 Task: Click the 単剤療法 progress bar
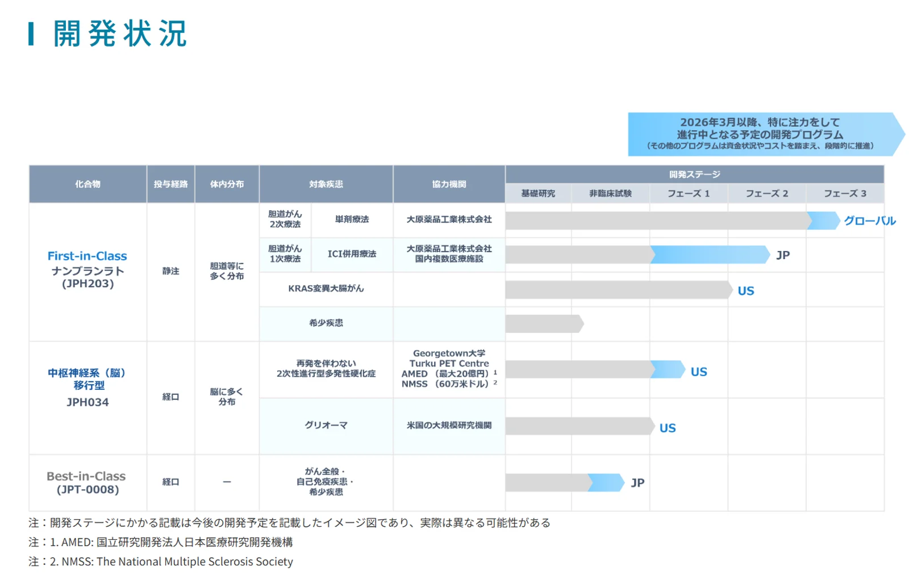[673, 220]
